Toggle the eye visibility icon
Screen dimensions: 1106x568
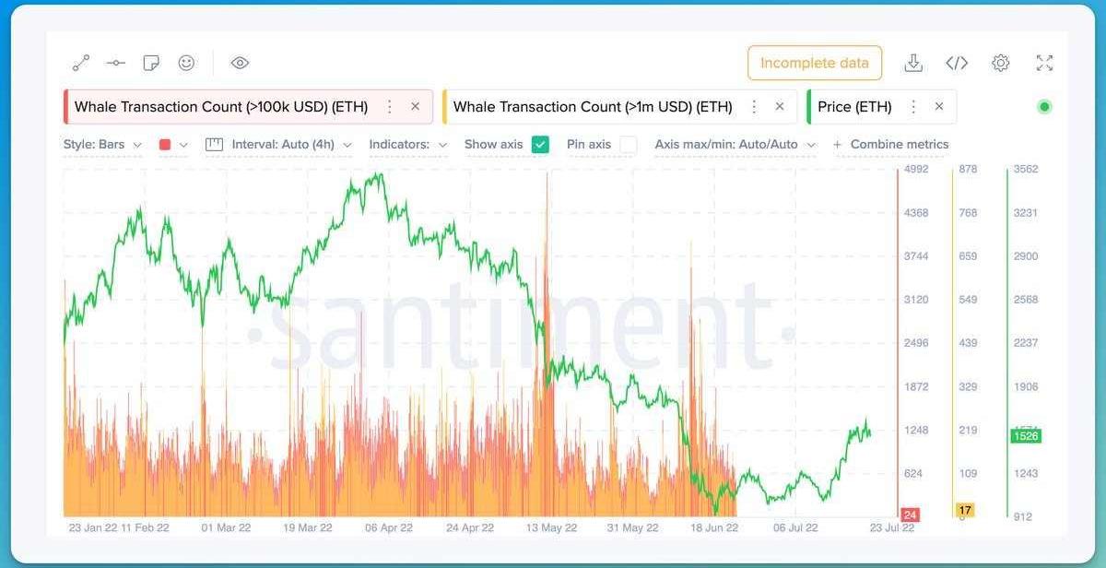click(240, 63)
